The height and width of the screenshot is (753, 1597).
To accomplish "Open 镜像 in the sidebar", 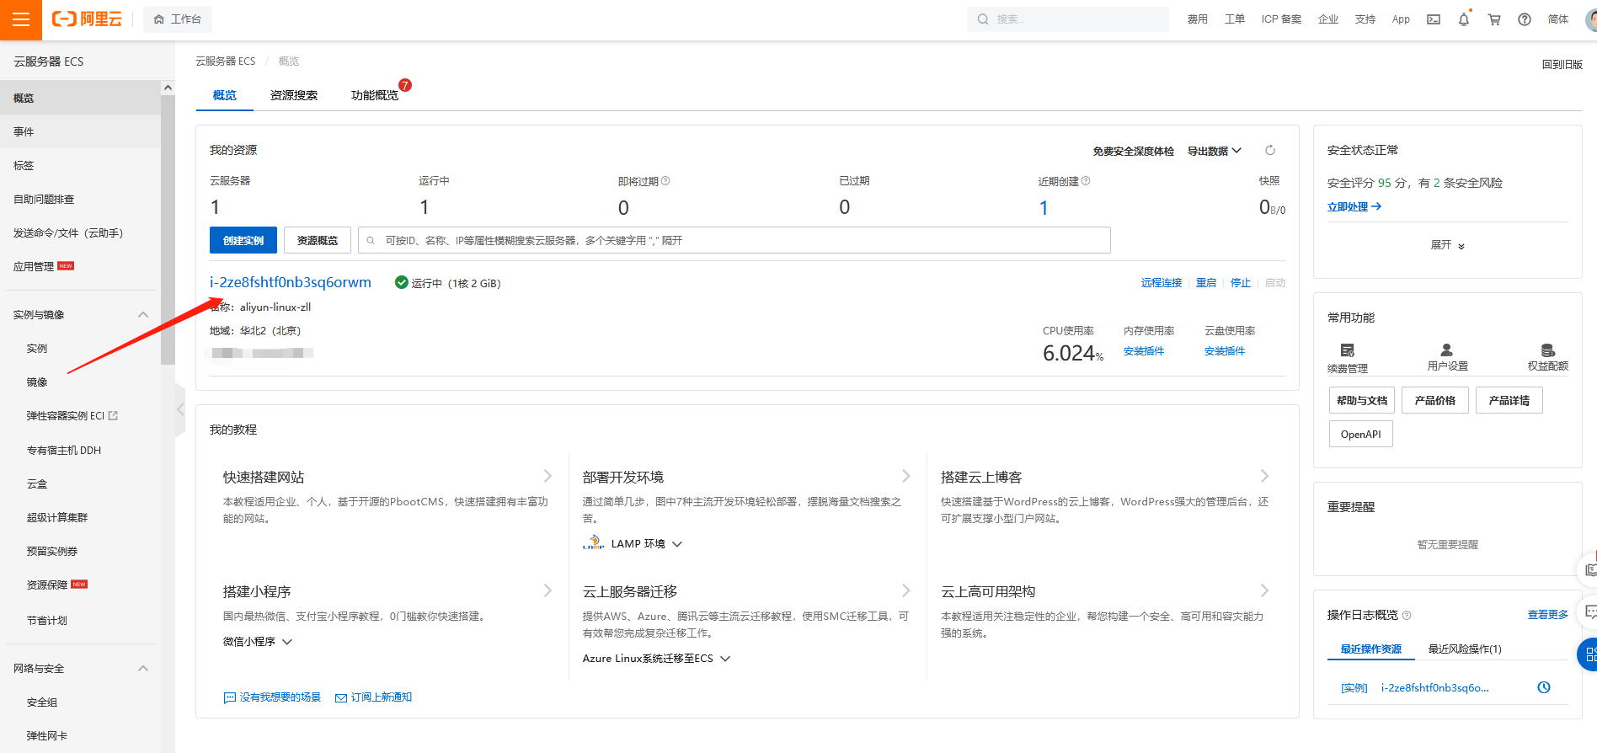I will tap(37, 382).
